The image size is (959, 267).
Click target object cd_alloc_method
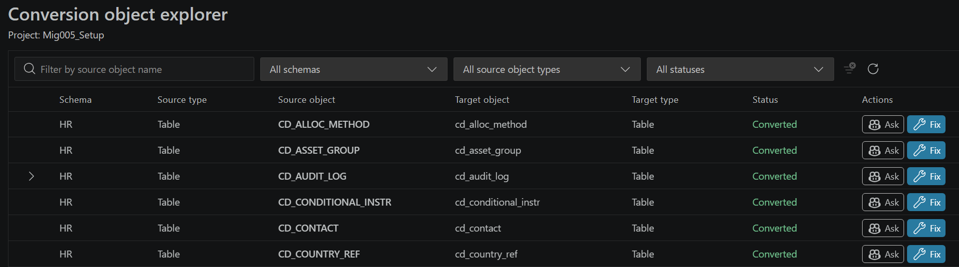click(490, 124)
